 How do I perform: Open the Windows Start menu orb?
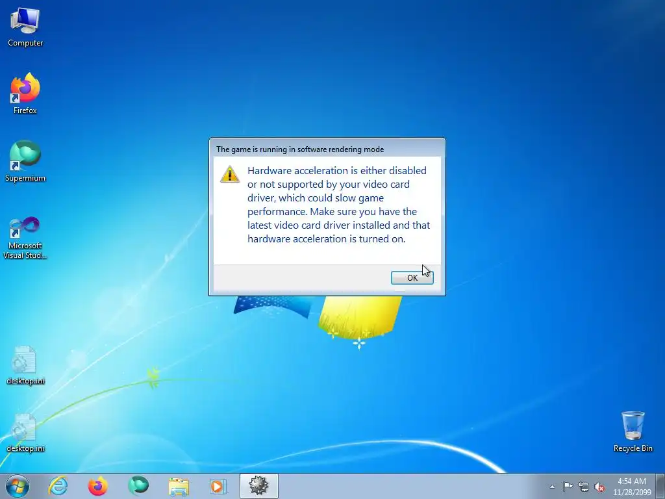[18, 486]
